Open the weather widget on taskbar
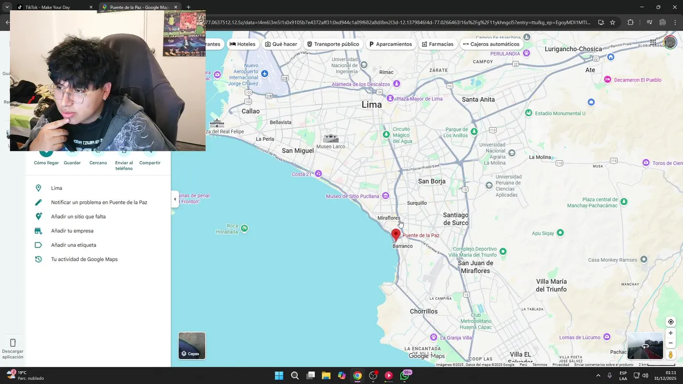This screenshot has width=683, height=384. point(25,375)
